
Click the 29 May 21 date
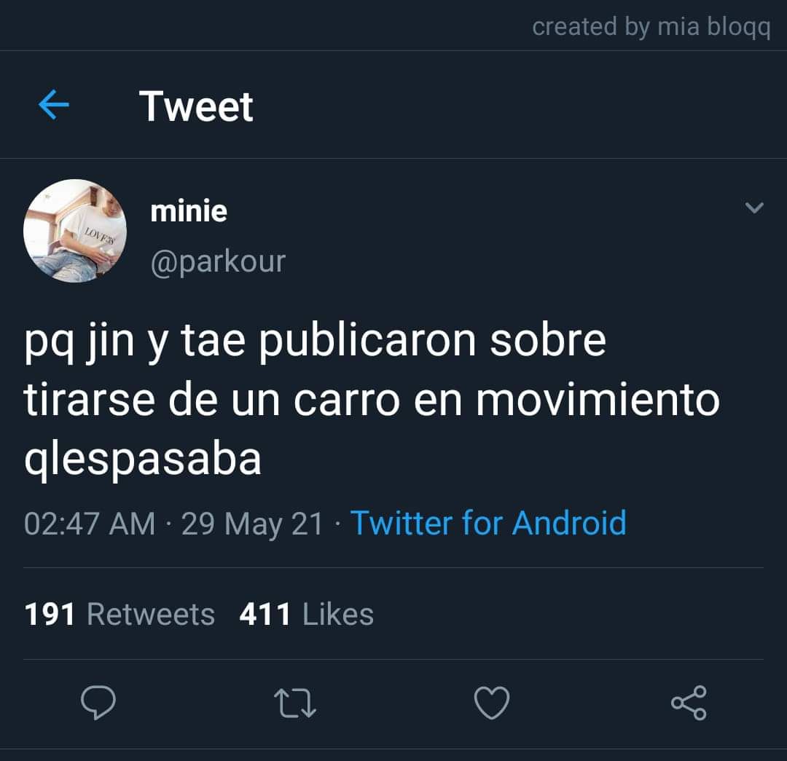tap(252, 524)
